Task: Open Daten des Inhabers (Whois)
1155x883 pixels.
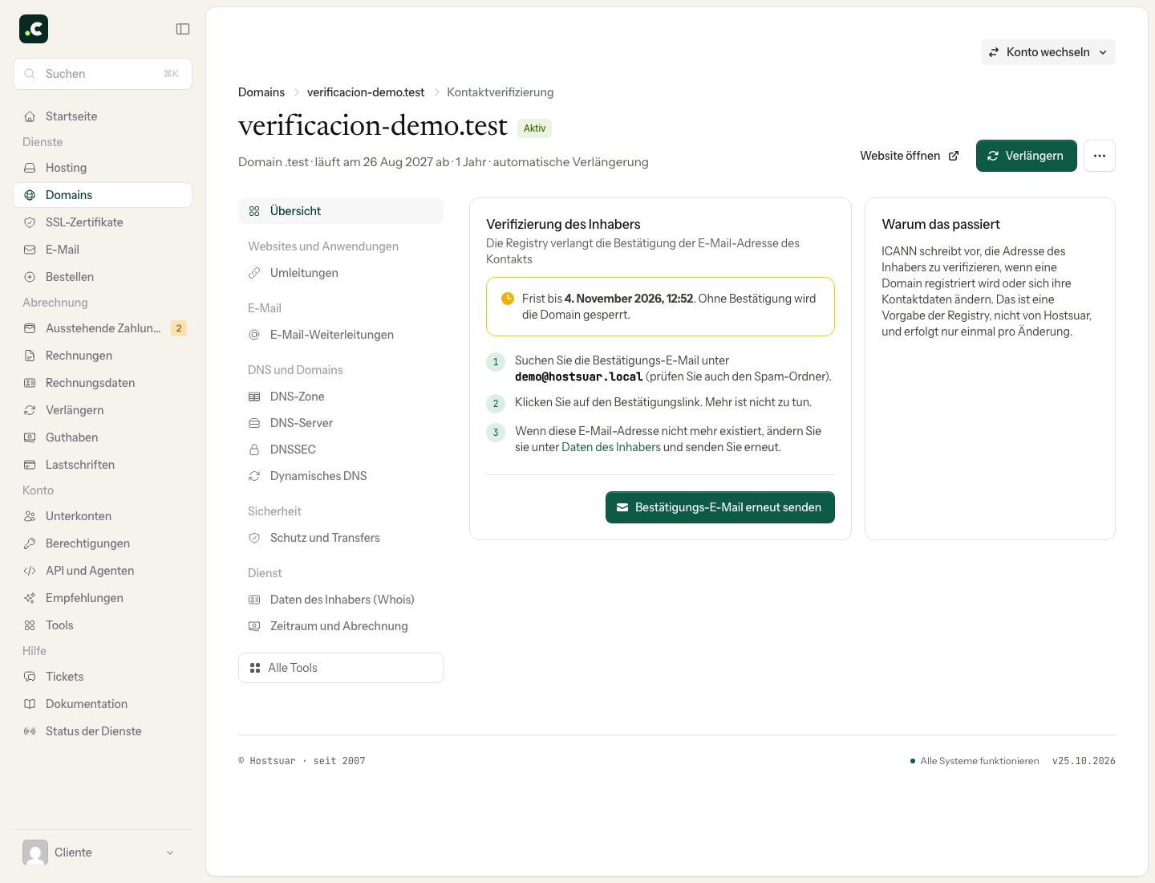Action: [341, 600]
